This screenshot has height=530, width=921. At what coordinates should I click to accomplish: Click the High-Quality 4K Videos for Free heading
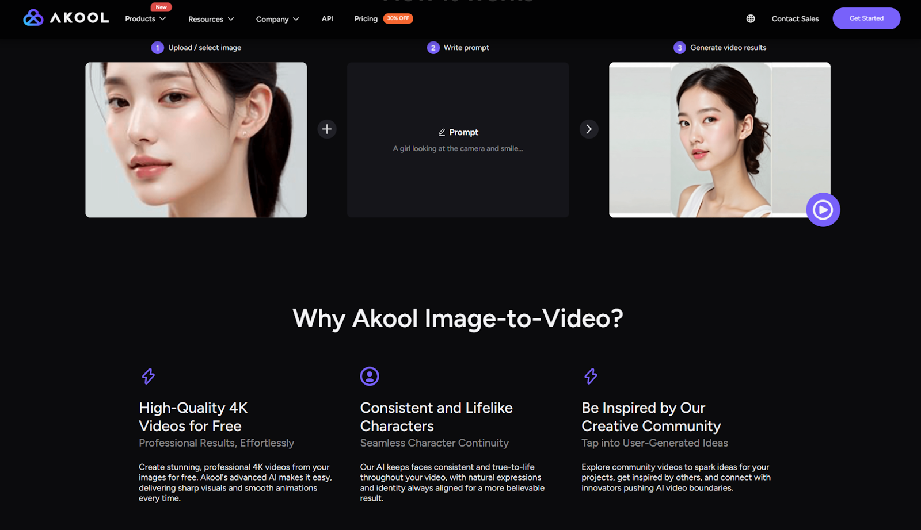(193, 417)
